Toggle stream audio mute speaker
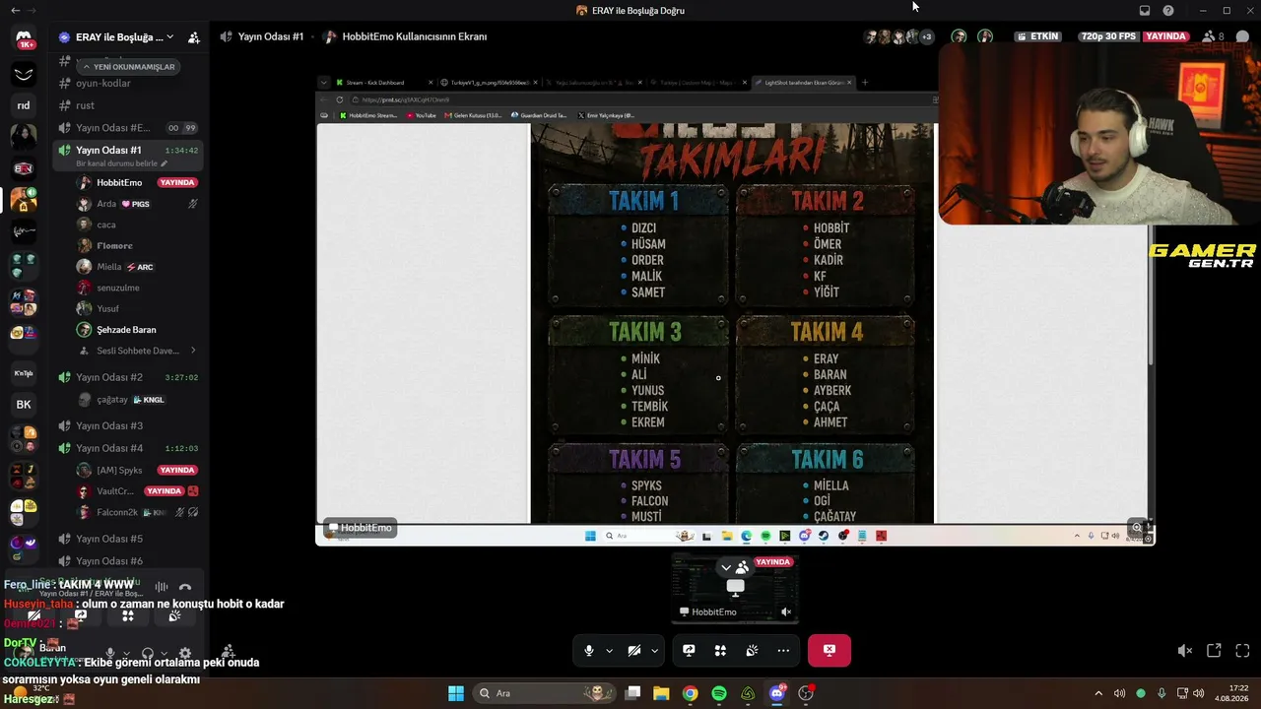Image resolution: width=1261 pixels, height=709 pixels. tap(1185, 651)
